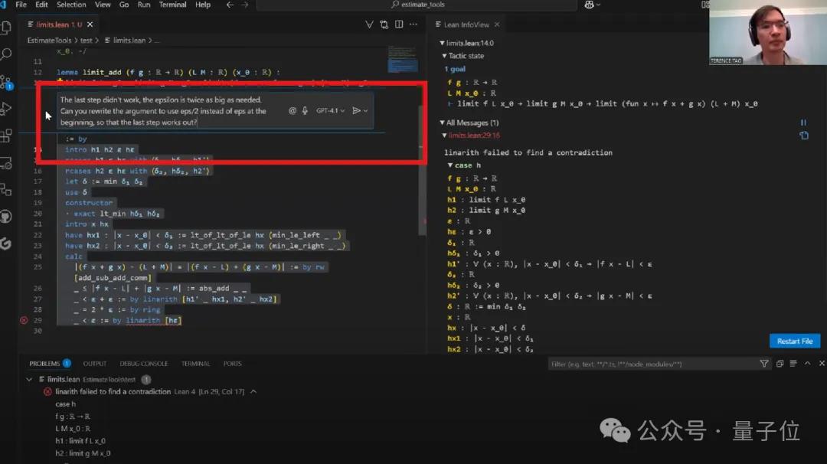This screenshot has width=827, height=464.
Task: Click the @ attach-context icon in chat input
Action: coord(294,110)
